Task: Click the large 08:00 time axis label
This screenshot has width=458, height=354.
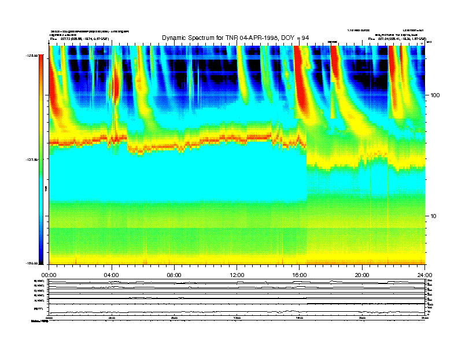Action: [x=174, y=275]
